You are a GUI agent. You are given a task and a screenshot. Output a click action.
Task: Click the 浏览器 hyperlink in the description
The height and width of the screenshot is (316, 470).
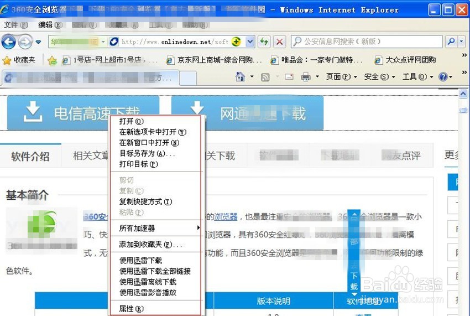pyautogui.click(x=226, y=217)
